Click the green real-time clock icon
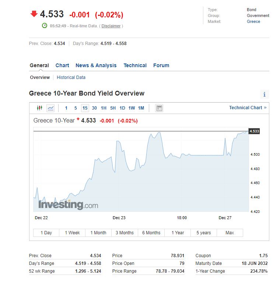The width and height of the screenshot is (273, 283). click(x=45, y=25)
